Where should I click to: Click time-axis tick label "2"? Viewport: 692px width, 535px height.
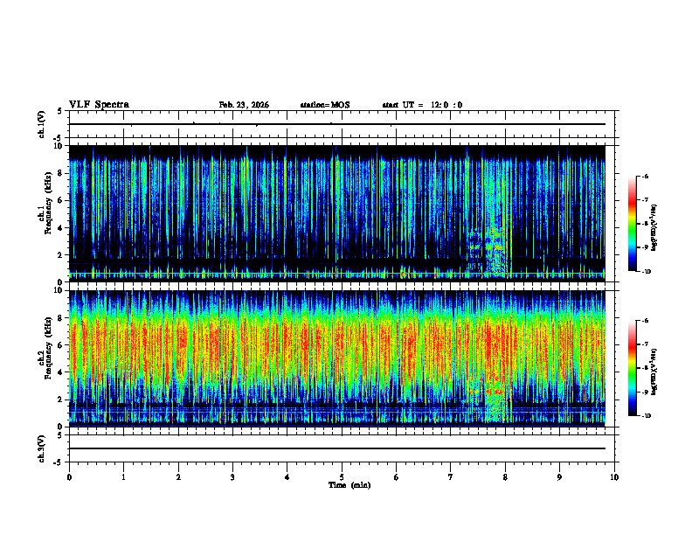(178, 477)
